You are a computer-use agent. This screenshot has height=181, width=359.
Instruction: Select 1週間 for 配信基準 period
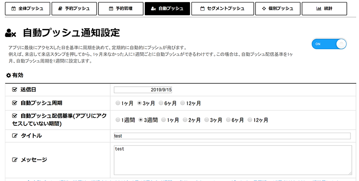click(118, 120)
